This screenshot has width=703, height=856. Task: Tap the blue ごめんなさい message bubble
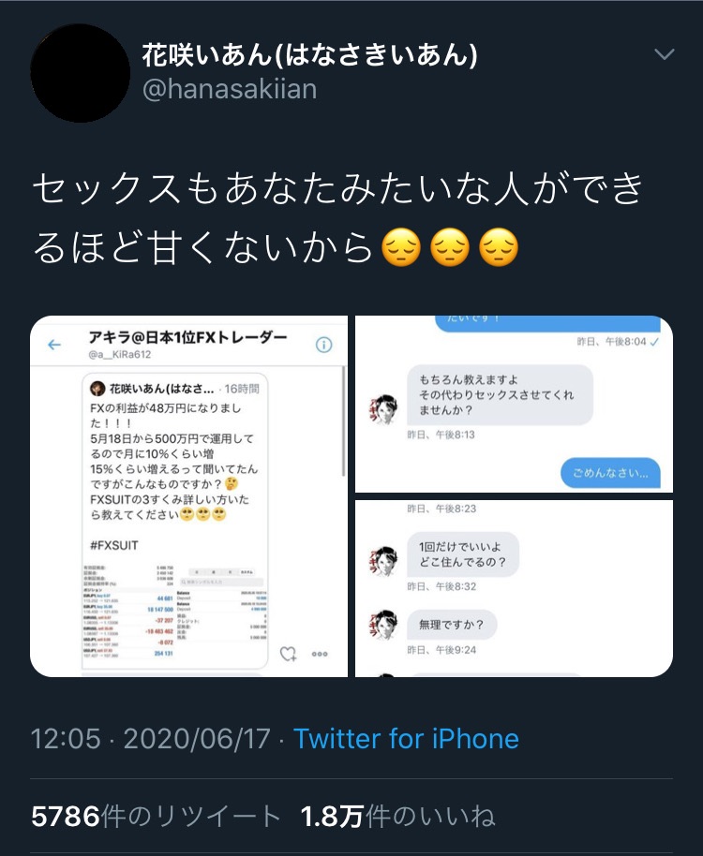[x=611, y=473]
